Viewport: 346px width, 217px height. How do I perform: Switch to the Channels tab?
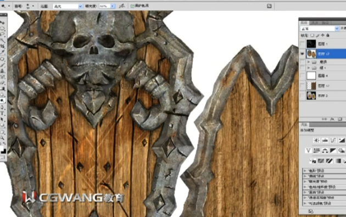pos(314,22)
